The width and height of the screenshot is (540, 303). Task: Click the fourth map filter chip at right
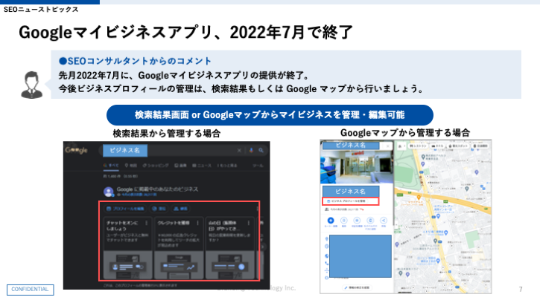(480, 146)
